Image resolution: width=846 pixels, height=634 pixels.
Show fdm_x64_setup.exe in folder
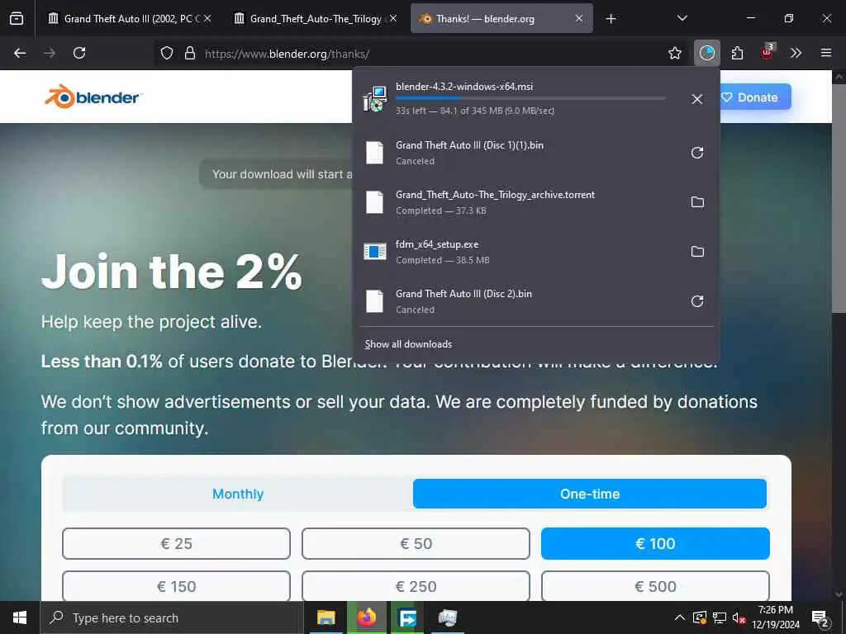point(697,252)
